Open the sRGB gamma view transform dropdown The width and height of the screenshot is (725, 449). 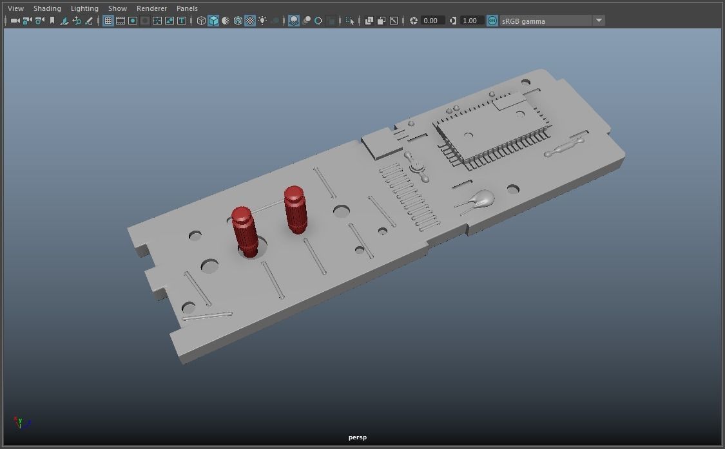pos(545,21)
